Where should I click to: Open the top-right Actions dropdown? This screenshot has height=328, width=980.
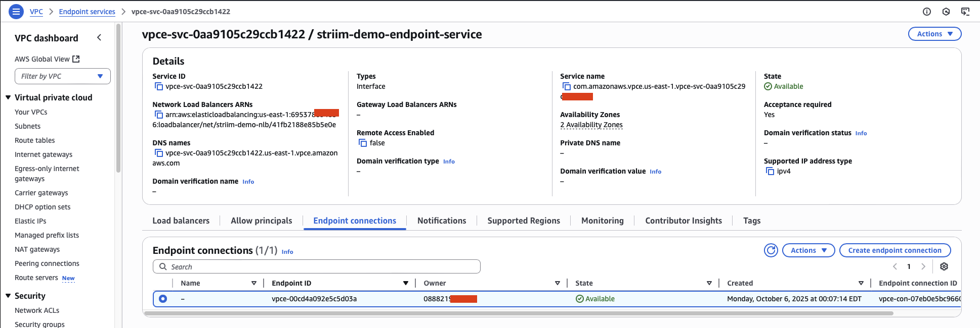(x=934, y=34)
